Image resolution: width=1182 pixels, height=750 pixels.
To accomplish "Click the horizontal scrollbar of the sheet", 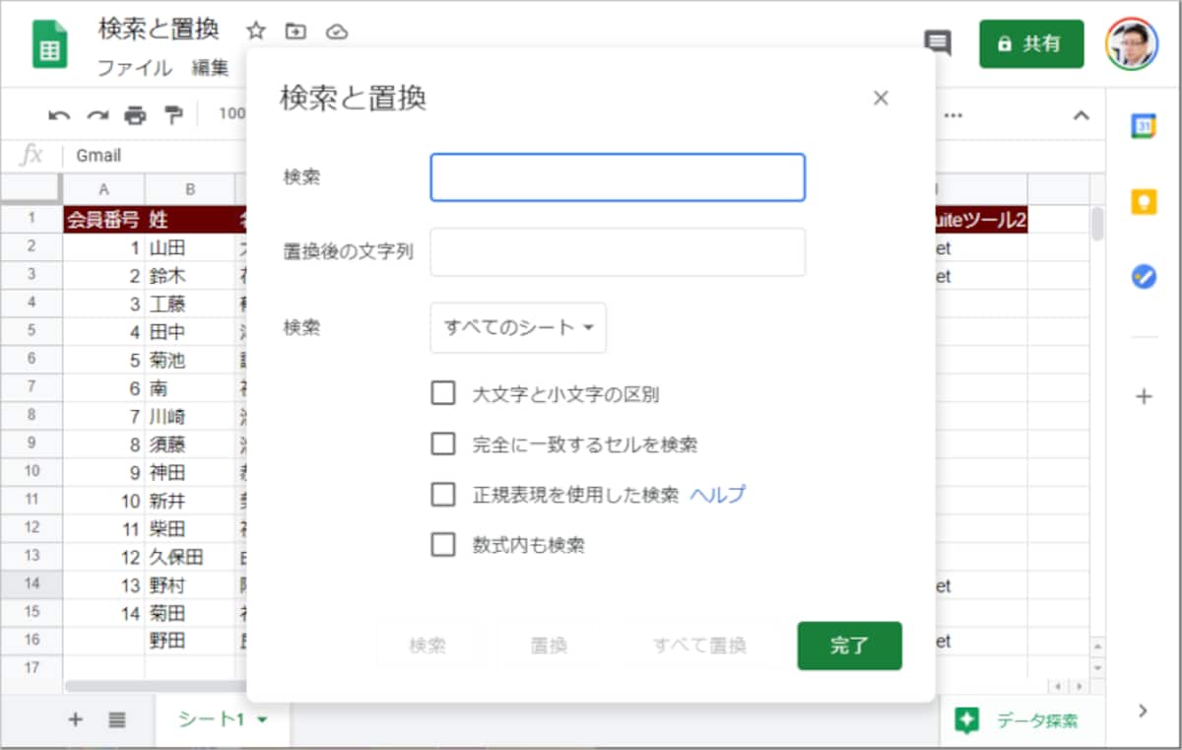I will [158, 685].
